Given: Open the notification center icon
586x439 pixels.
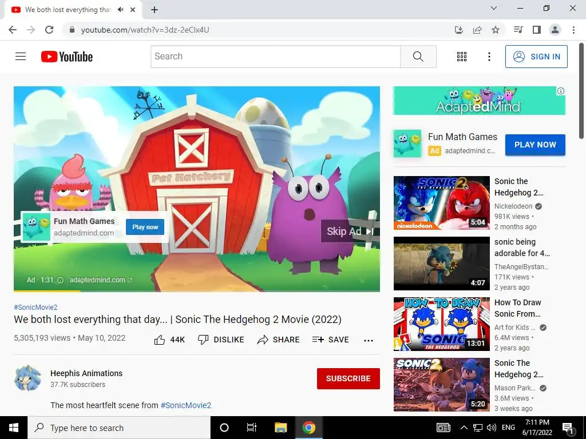Looking at the screenshot, I should [x=568, y=428].
